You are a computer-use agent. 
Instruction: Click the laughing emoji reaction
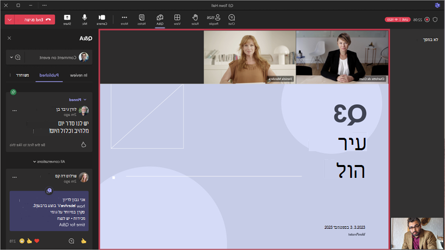(x=22, y=241)
